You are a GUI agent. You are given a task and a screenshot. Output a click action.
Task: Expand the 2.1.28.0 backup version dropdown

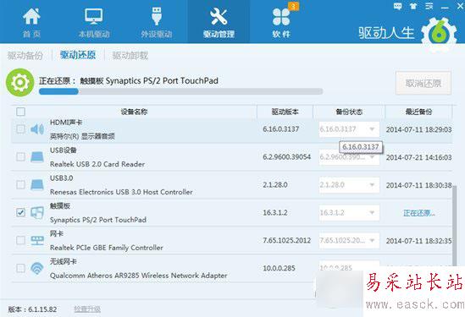(x=349, y=184)
